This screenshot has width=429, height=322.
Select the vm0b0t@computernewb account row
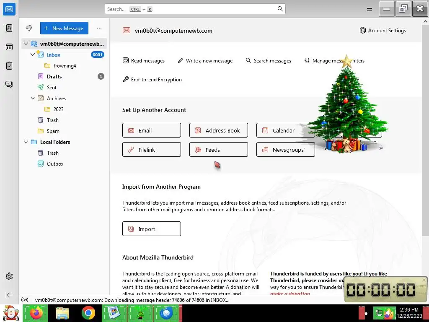click(x=64, y=44)
